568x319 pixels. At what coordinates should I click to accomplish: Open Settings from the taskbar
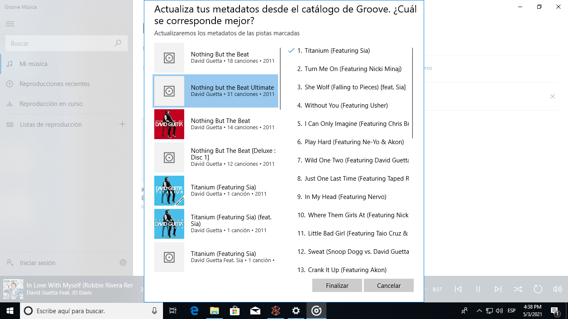click(296, 311)
